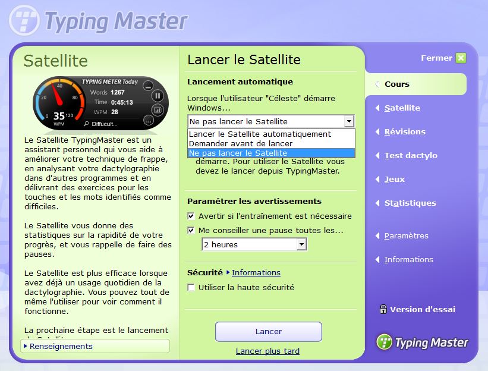Click the Lancer le Satellite title

coord(244,59)
